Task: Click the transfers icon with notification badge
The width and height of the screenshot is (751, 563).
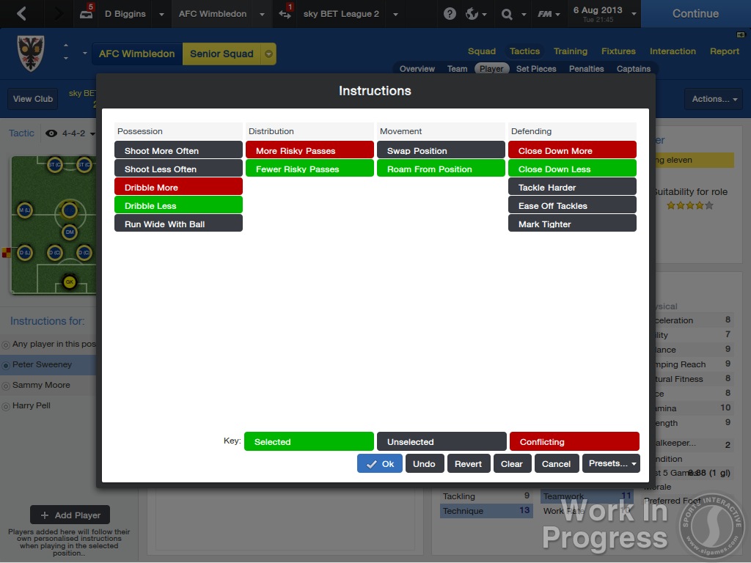Action: [x=285, y=14]
